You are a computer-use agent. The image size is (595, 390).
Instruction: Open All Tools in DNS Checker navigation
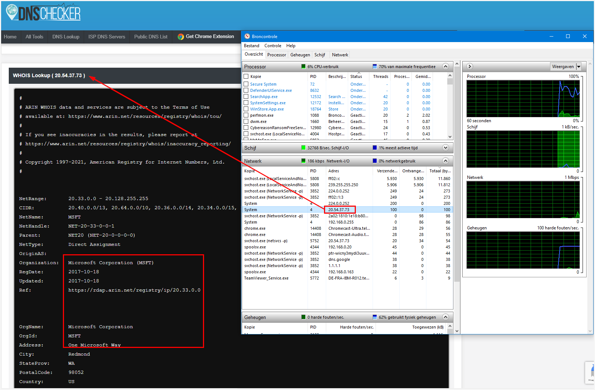(x=34, y=37)
